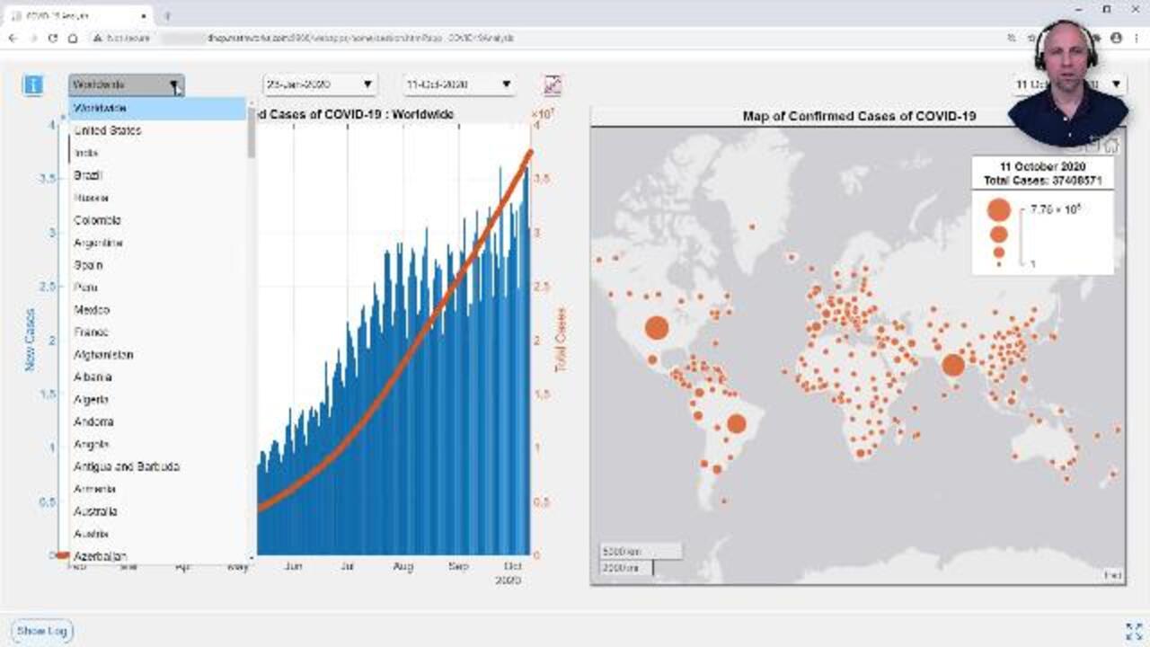This screenshot has width=1150, height=647.
Task: Open browser profile account icon
Action: click(x=1116, y=39)
